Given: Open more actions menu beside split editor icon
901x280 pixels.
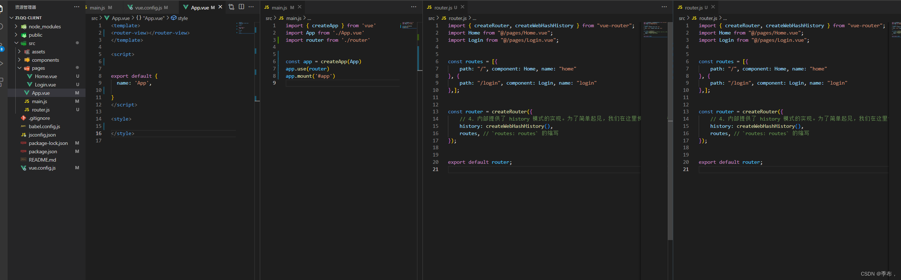Looking at the screenshot, I should tap(251, 7).
